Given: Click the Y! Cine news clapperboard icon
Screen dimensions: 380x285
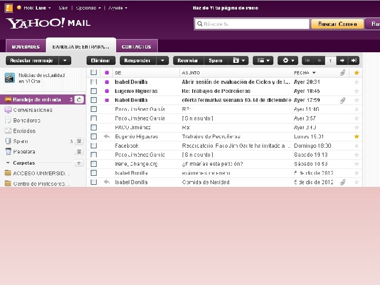Looking at the screenshot, I should coord(9,78).
